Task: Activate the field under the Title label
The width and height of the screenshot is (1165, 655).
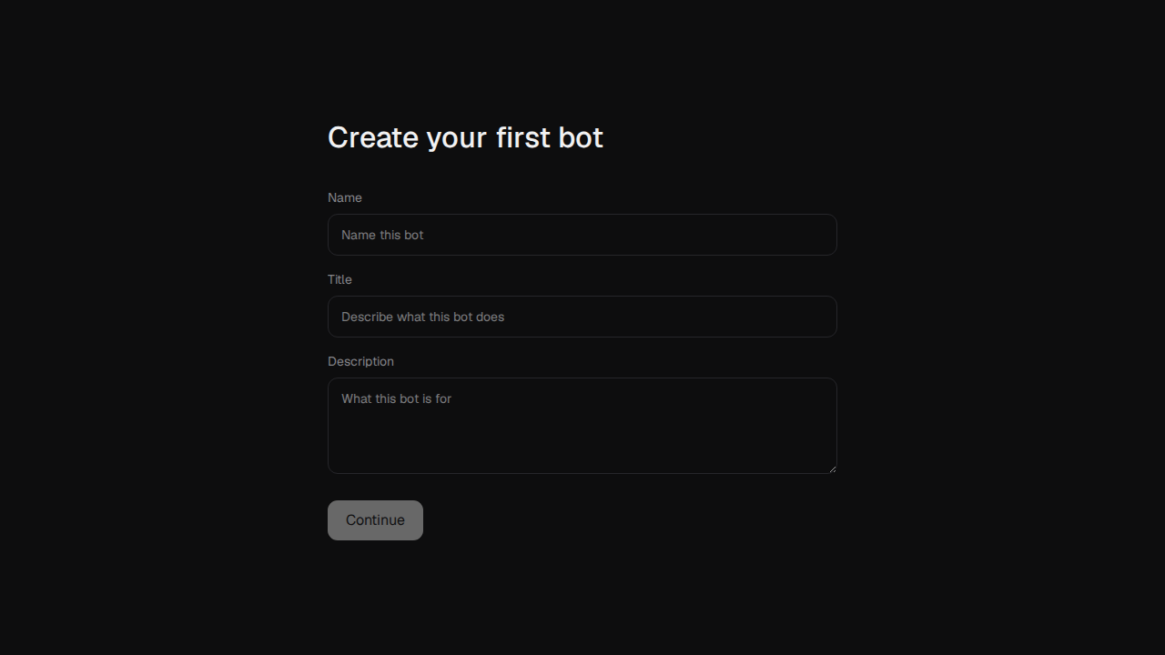Action: (582, 317)
